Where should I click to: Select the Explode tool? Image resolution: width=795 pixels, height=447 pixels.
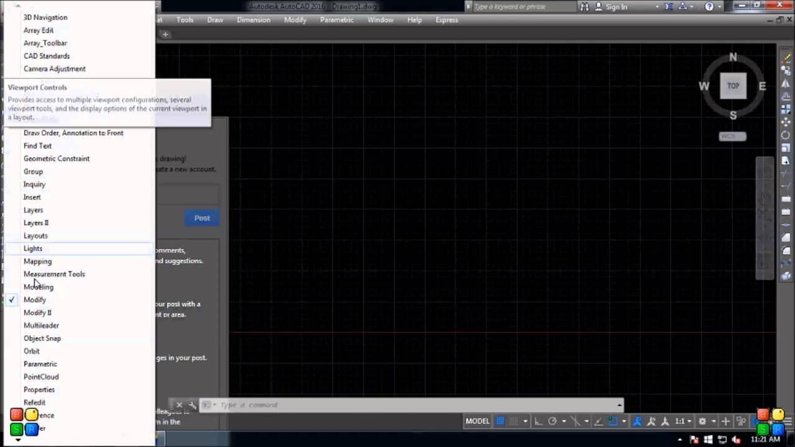coord(786,276)
